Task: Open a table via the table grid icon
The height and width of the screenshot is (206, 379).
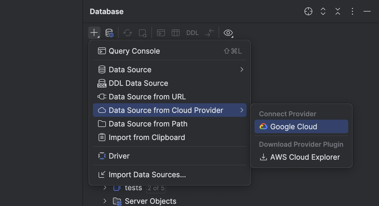Action: coord(175,32)
